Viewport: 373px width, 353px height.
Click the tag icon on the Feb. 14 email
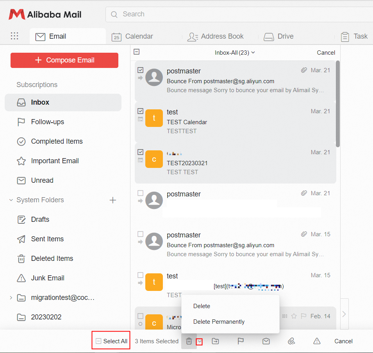click(285, 316)
